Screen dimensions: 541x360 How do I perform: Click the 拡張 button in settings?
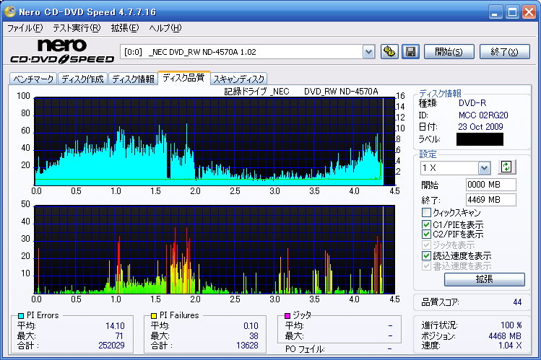point(485,279)
